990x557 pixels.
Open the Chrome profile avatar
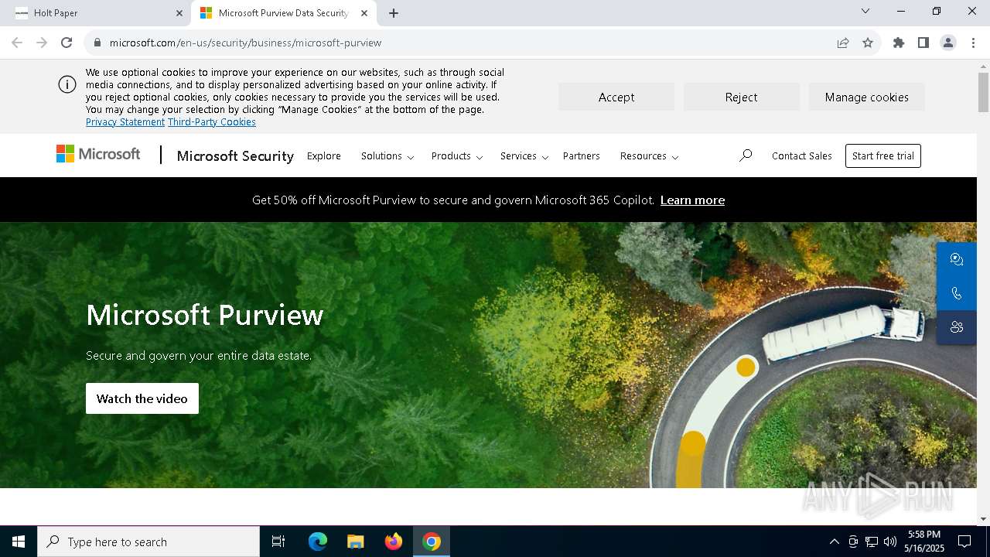(948, 43)
